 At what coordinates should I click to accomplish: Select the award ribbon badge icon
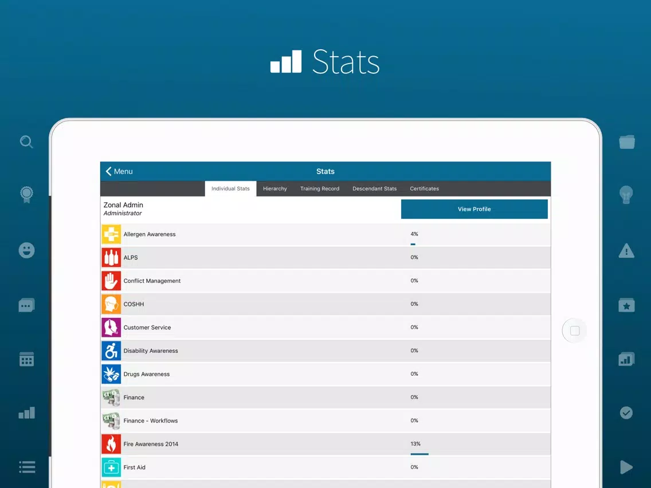pyautogui.click(x=26, y=195)
